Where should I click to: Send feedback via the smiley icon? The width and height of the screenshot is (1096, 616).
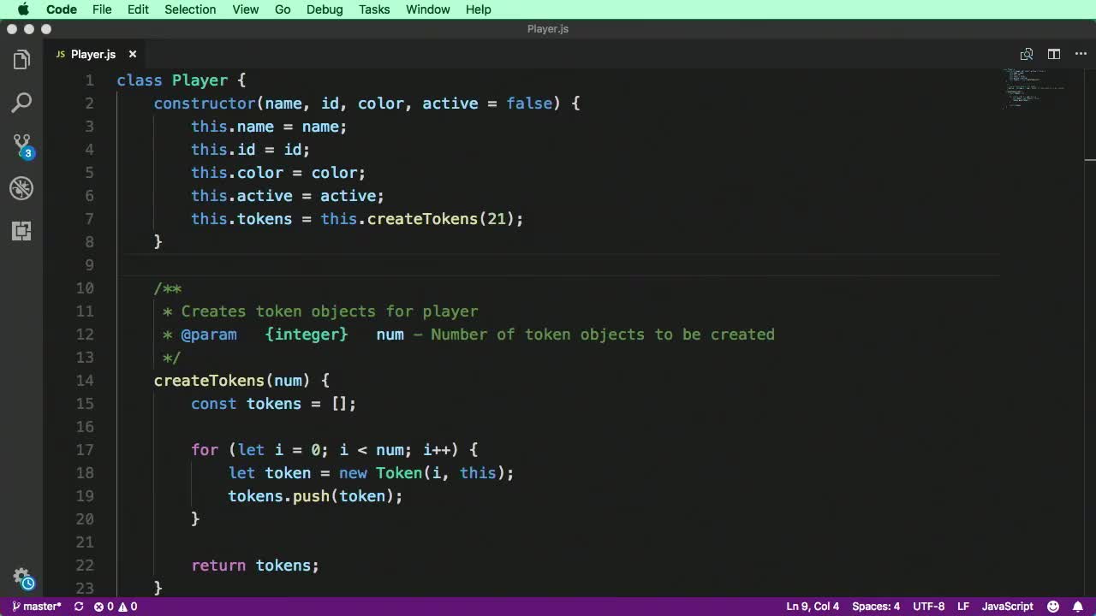1052,606
